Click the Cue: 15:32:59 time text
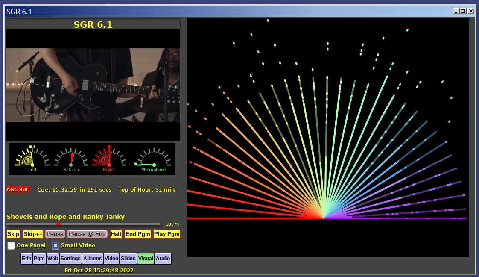 57,189
